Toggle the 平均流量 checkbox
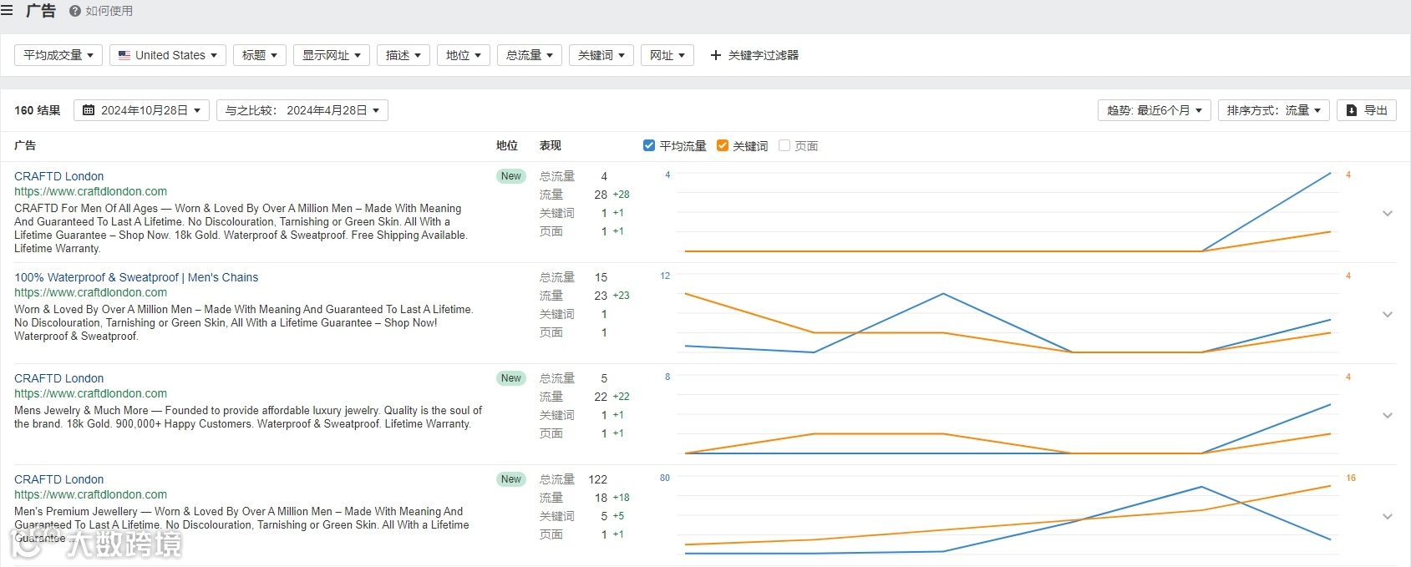This screenshot has width=1411, height=567. click(x=649, y=145)
